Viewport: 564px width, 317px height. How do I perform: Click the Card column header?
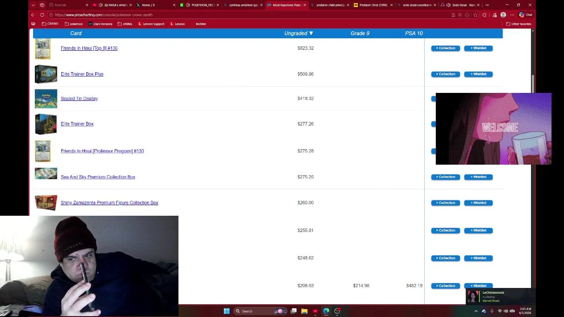pyautogui.click(x=76, y=33)
